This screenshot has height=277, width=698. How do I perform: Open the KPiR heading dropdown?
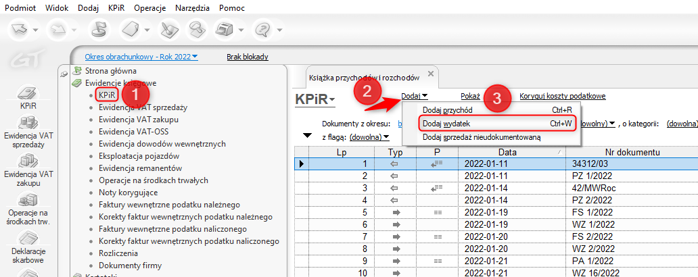[x=315, y=100]
